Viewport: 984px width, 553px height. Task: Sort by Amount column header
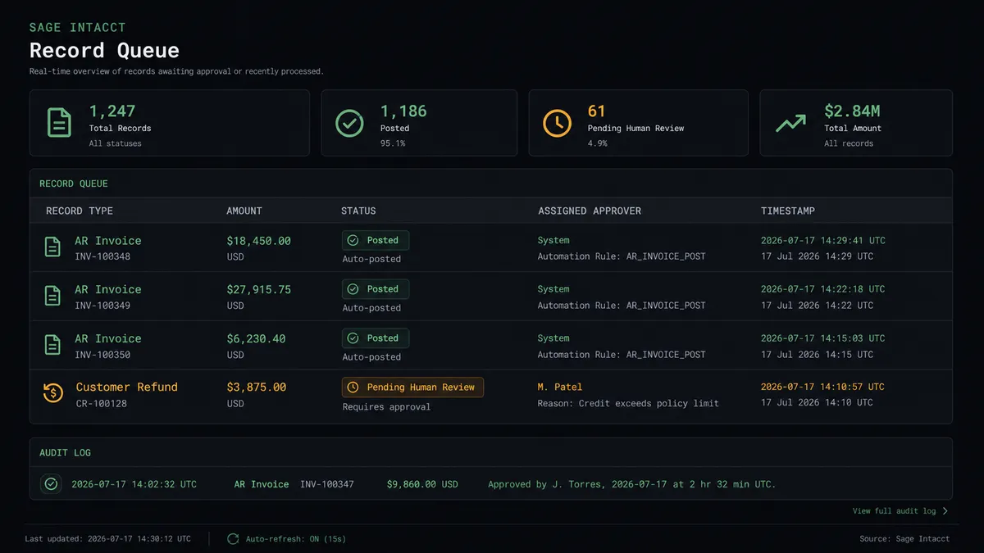tap(244, 211)
